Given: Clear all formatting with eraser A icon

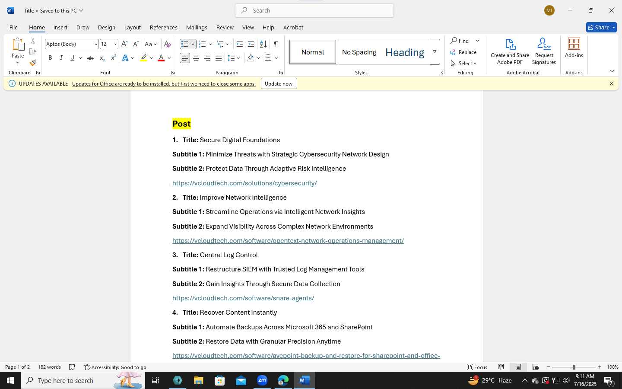Looking at the screenshot, I should (168, 44).
